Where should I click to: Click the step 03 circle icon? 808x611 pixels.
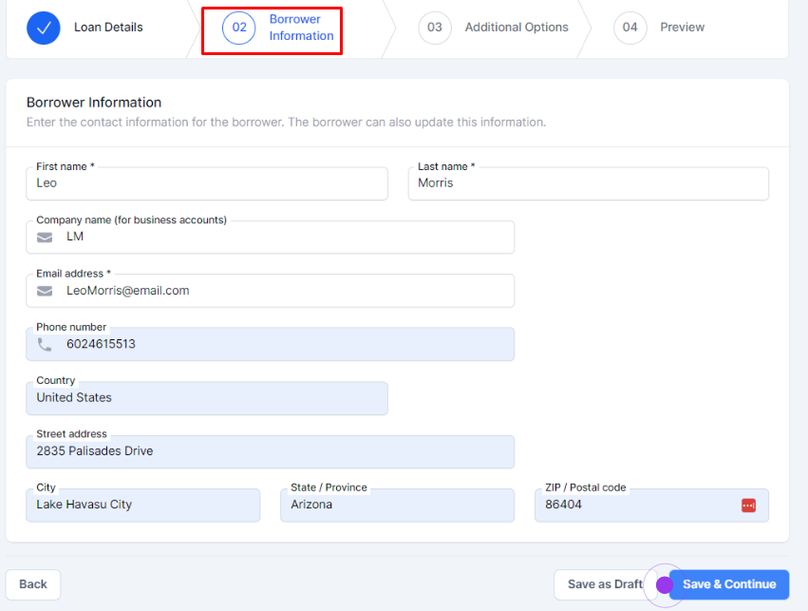pos(434,28)
